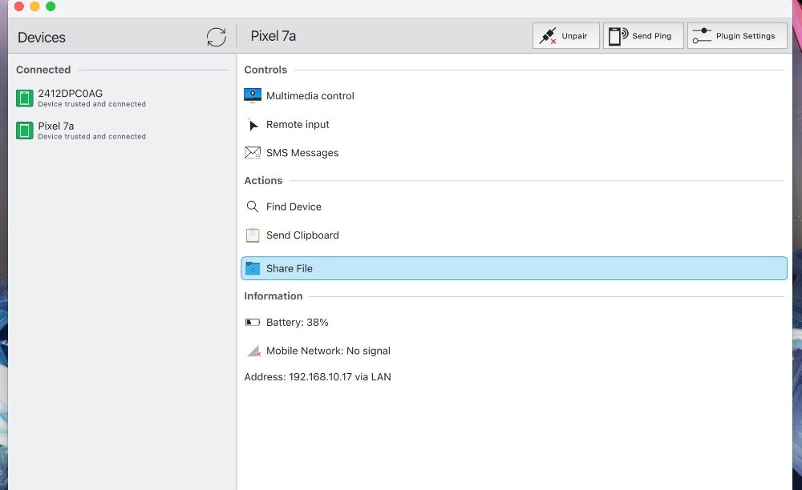Viewport: 802px width, 490px height.
Task: Click the Send Clipboard clipboard icon
Action: (253, 235)
